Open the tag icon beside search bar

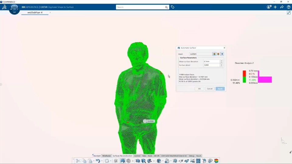pyautogui.click(x=173, y=7)
